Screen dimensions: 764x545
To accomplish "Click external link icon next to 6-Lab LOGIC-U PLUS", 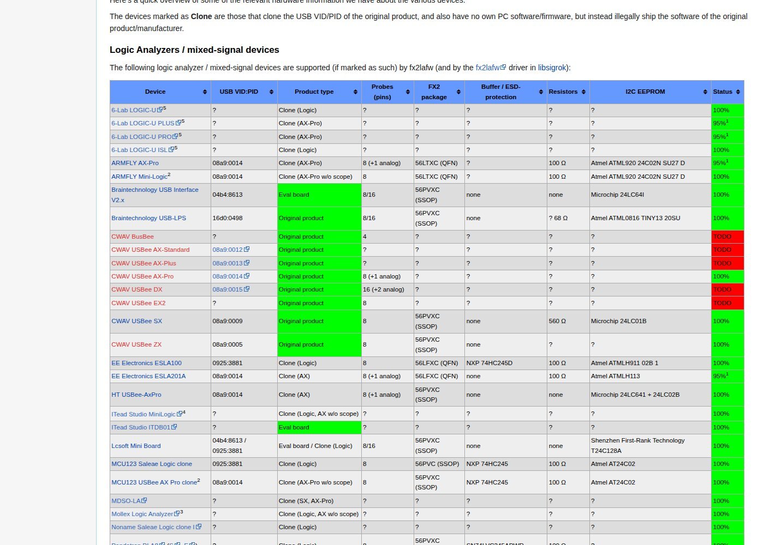I will tap(178, 123).
